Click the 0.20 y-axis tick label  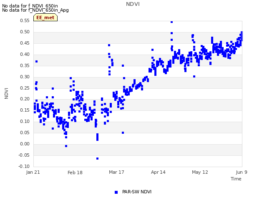[25, 99]
